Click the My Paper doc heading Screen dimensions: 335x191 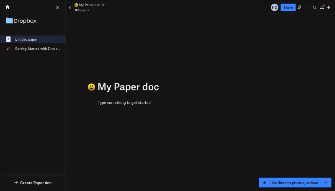pos(128,87)
